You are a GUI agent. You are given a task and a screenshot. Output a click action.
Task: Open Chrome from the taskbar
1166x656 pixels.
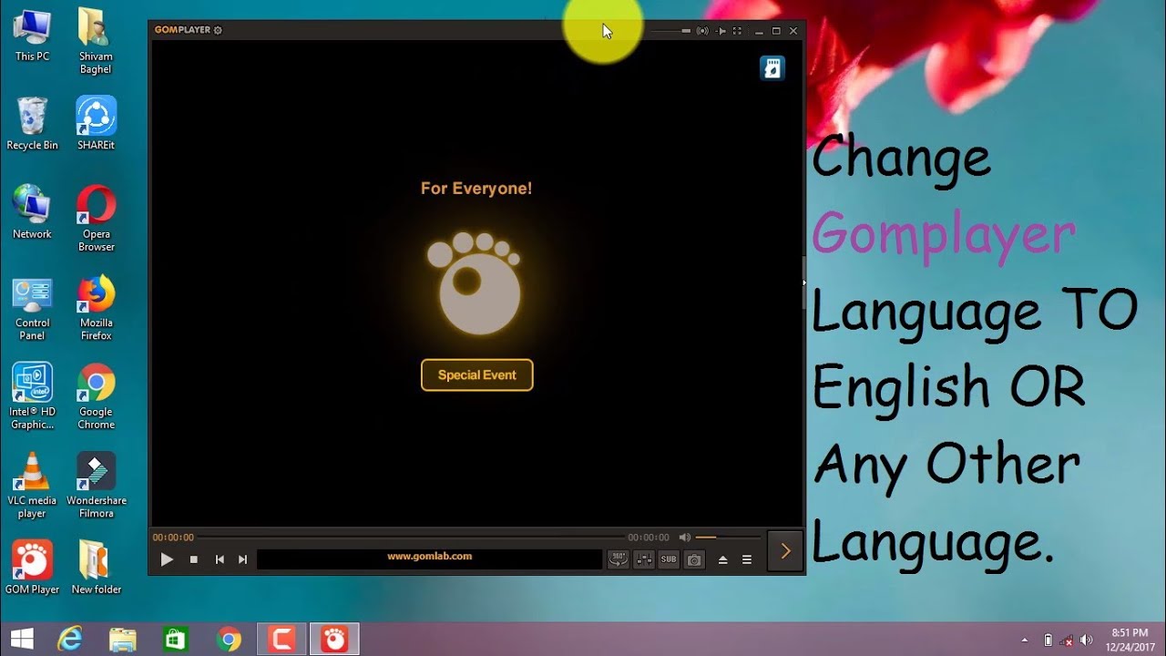click(229, 640)
